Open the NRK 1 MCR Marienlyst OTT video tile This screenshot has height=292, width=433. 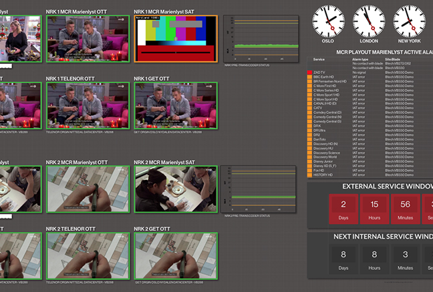[88, 39]
